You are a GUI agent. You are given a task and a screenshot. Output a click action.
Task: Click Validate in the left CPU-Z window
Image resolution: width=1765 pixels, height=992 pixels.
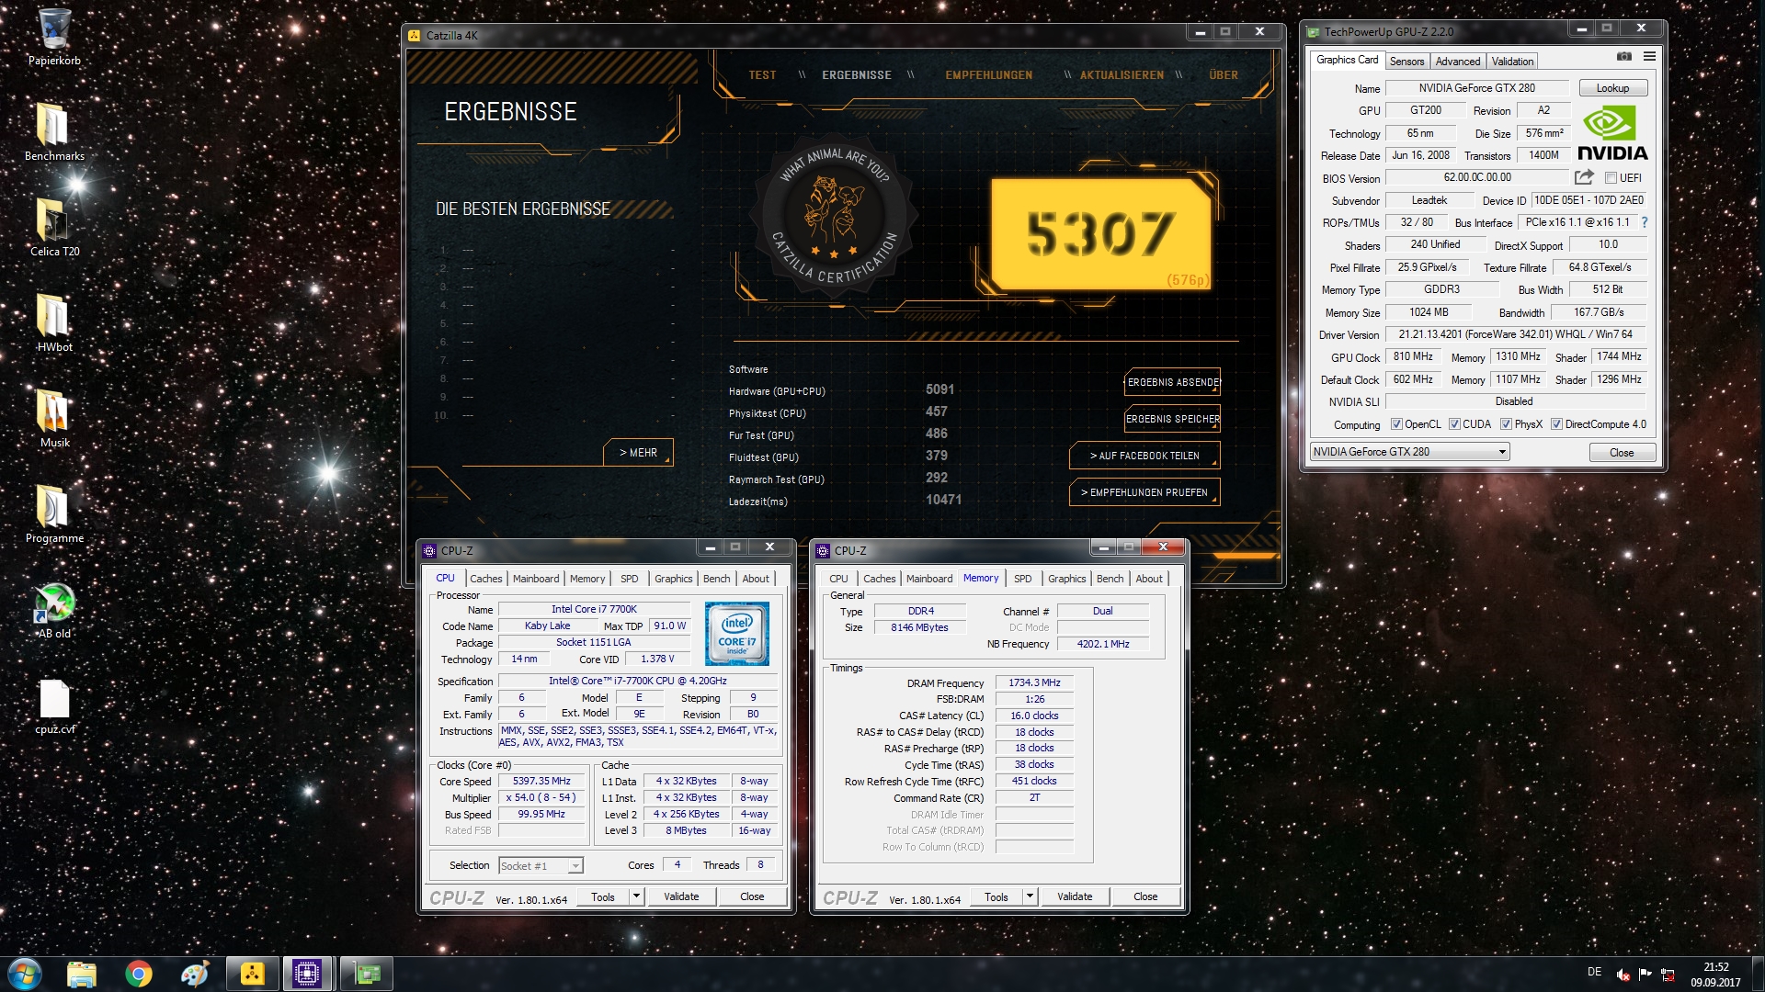coord(681,896)
